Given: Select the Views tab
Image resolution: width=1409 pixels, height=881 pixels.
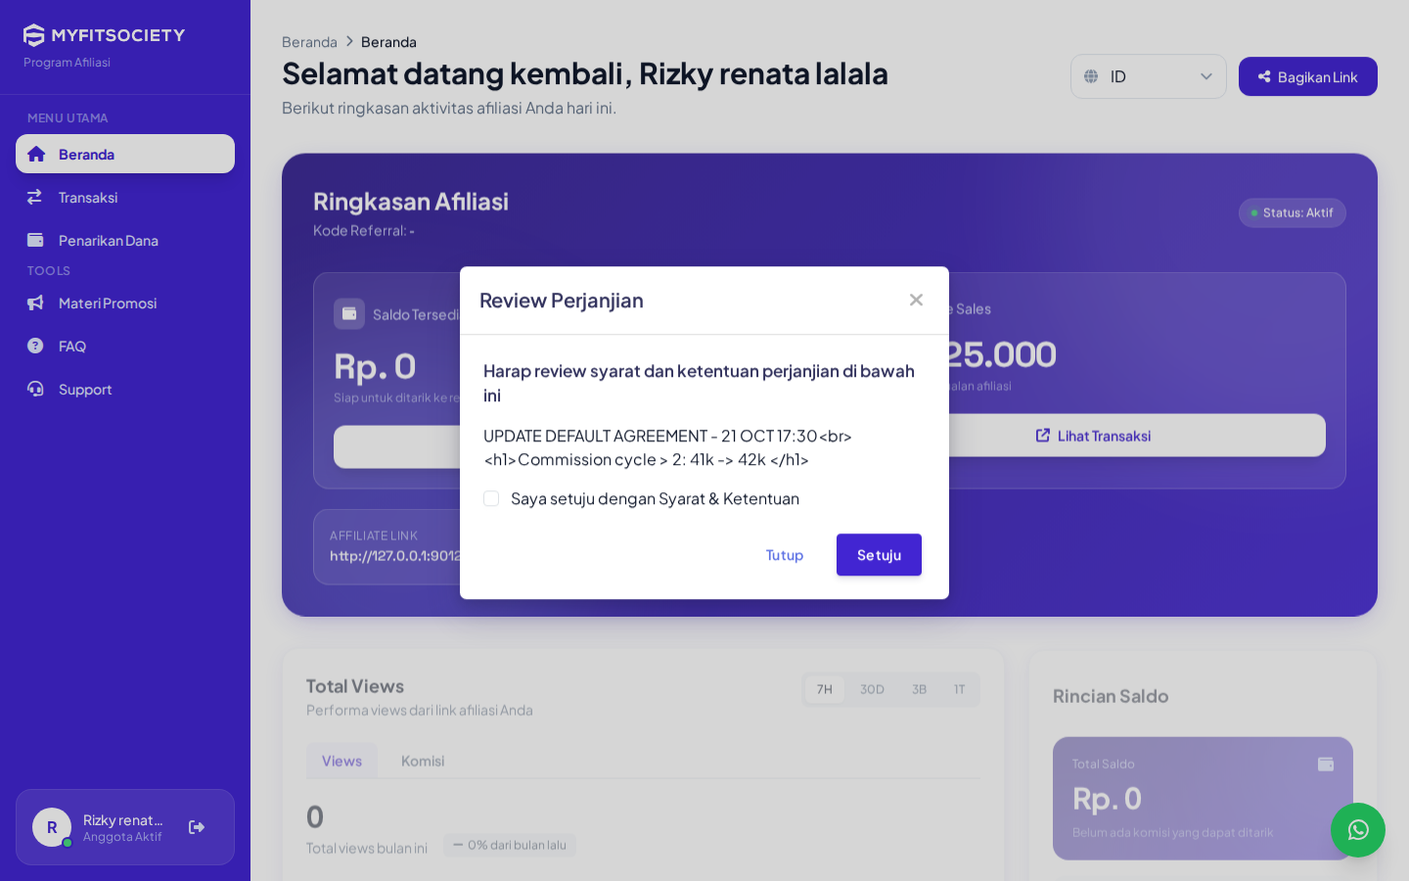Looking at the screenshot, I should point(341,761).
